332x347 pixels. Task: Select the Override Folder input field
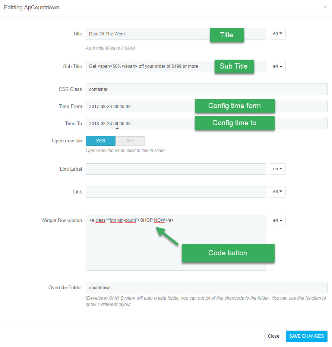pyautogui.click(x=206, y=287)
